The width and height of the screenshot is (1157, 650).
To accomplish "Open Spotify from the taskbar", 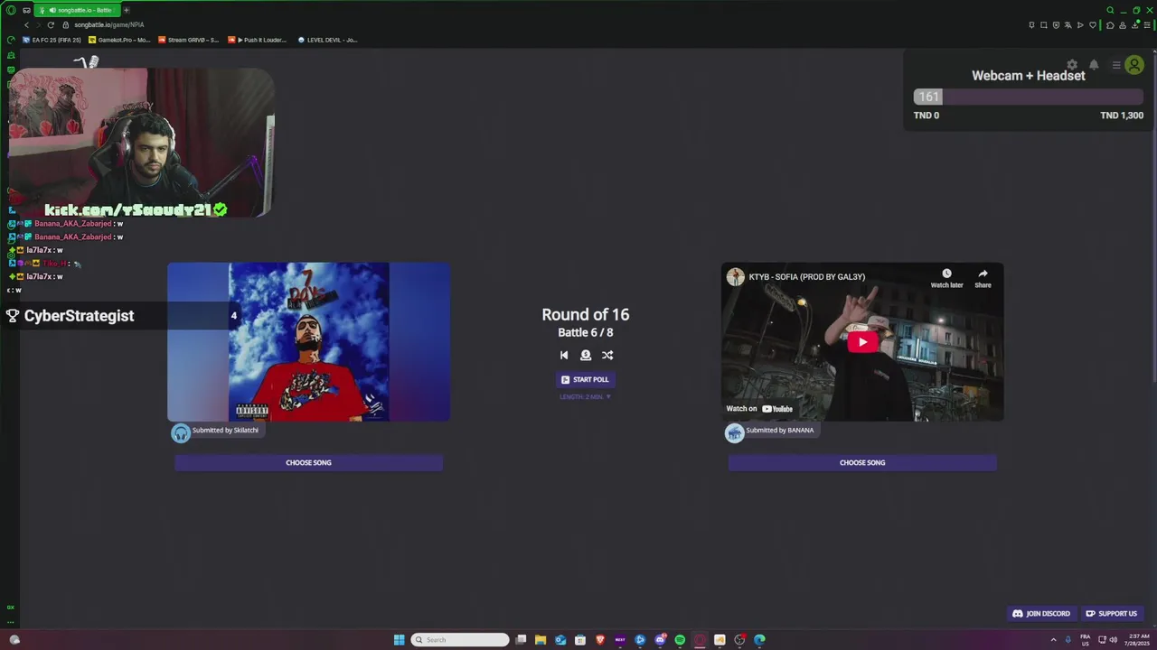I will [x=680, y=640].
